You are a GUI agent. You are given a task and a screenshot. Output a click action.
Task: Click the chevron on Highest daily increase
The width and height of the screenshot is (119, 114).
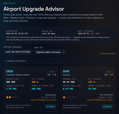click(x=64, y=52)
